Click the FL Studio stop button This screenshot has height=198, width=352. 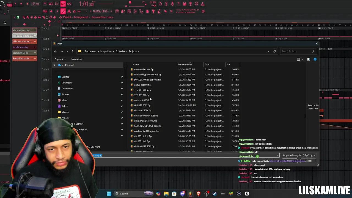click(x=21, y=4)
